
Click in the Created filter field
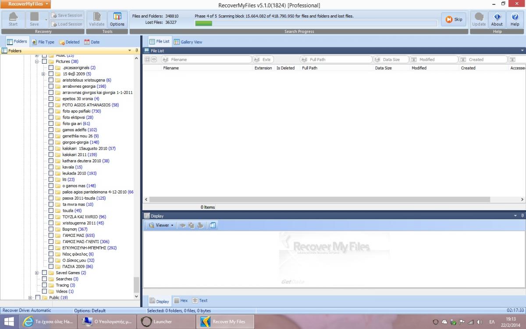point(483,59)
